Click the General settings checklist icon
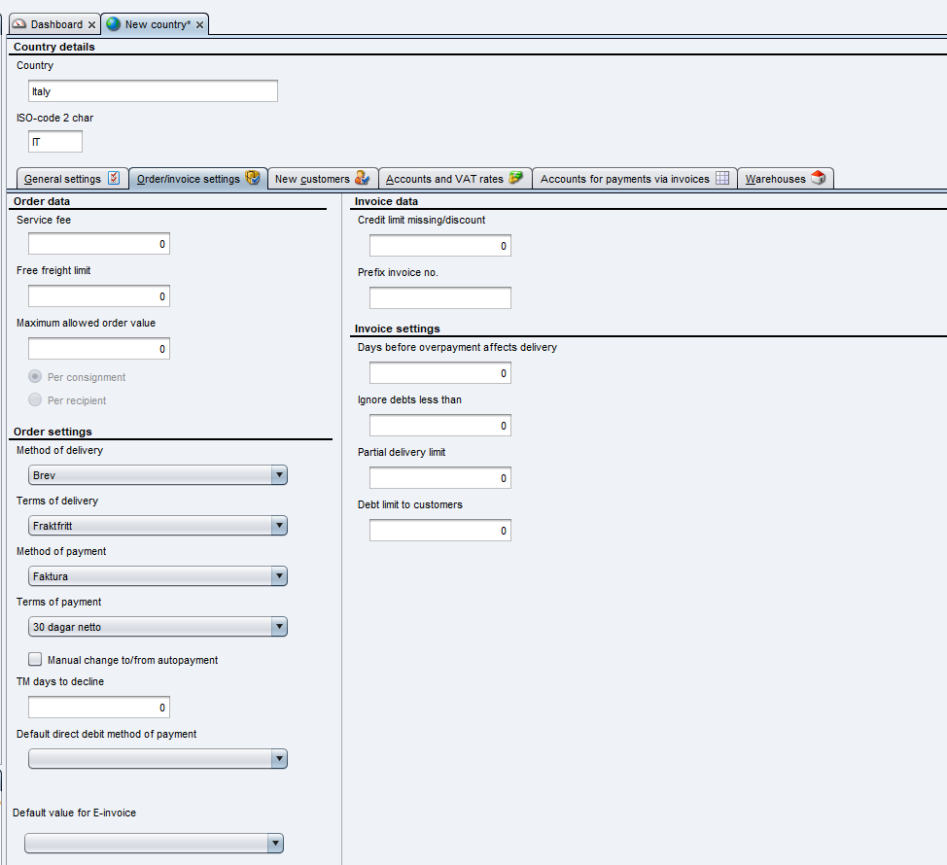The image size is (947, 865). tap(114, 179)
